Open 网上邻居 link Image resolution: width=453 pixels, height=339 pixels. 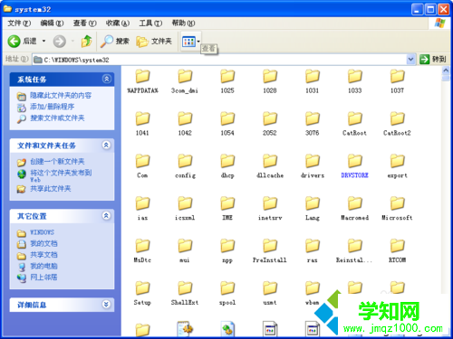(43, 278)
